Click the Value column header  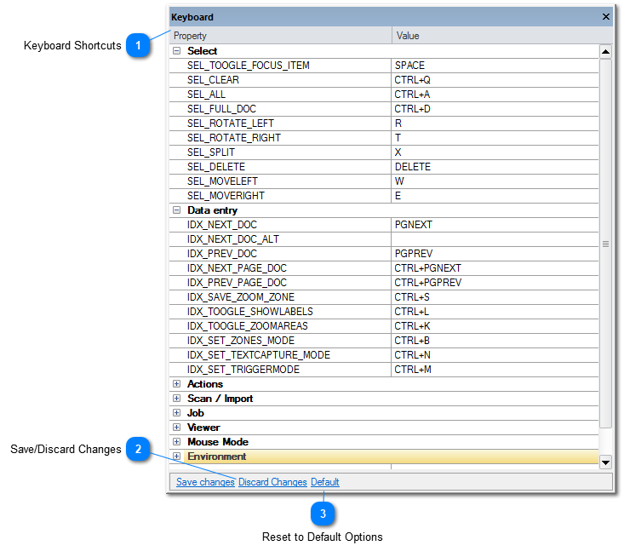(502, 36)
